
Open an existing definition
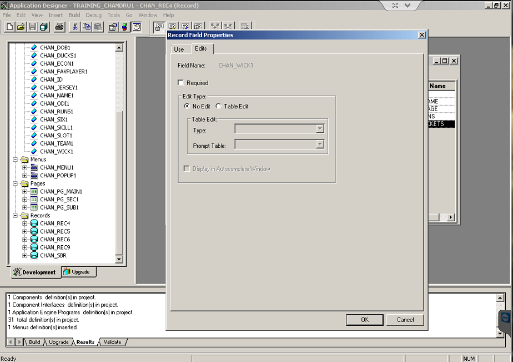click(x=21, y=27)
